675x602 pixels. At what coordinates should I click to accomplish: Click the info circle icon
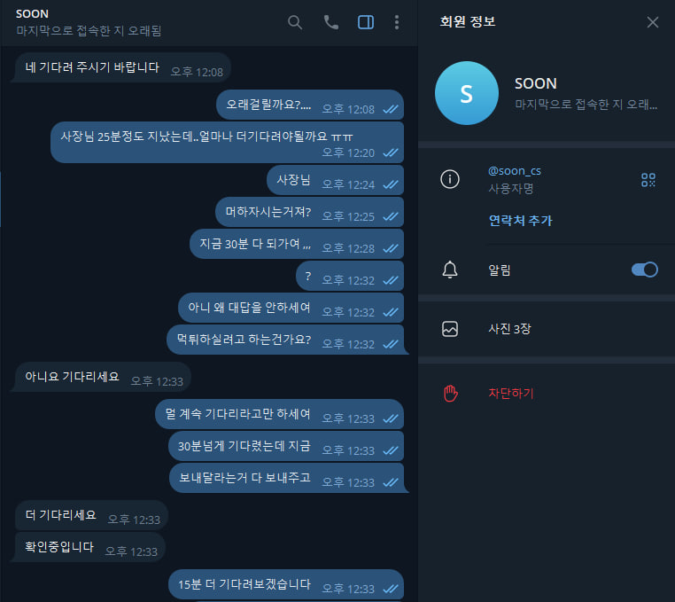click(x=450, y=179)
